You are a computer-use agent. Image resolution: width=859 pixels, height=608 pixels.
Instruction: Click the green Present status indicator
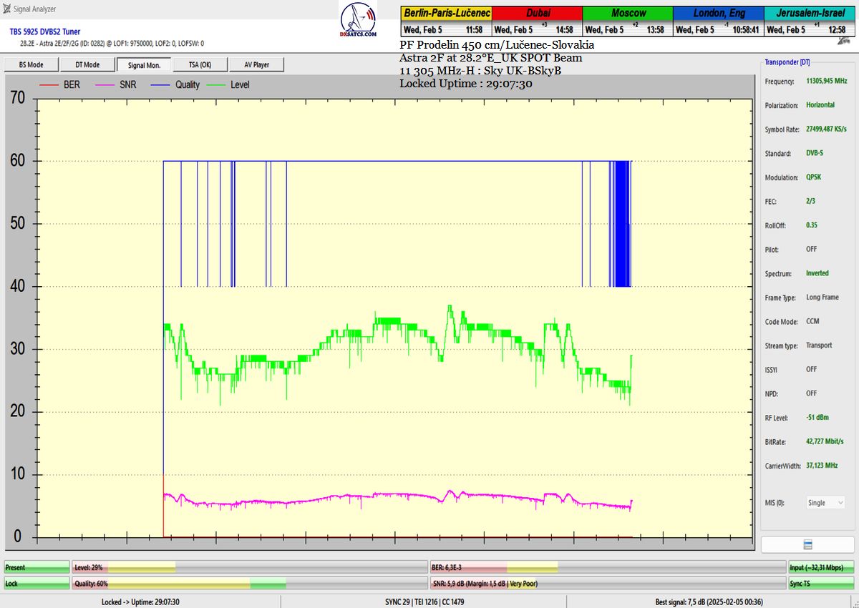click(37, 567)
